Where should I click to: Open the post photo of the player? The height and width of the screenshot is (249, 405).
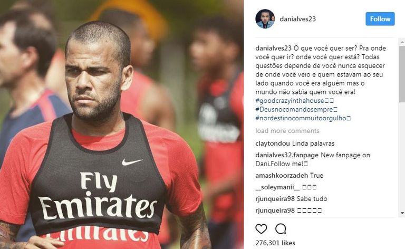[121, 125]
